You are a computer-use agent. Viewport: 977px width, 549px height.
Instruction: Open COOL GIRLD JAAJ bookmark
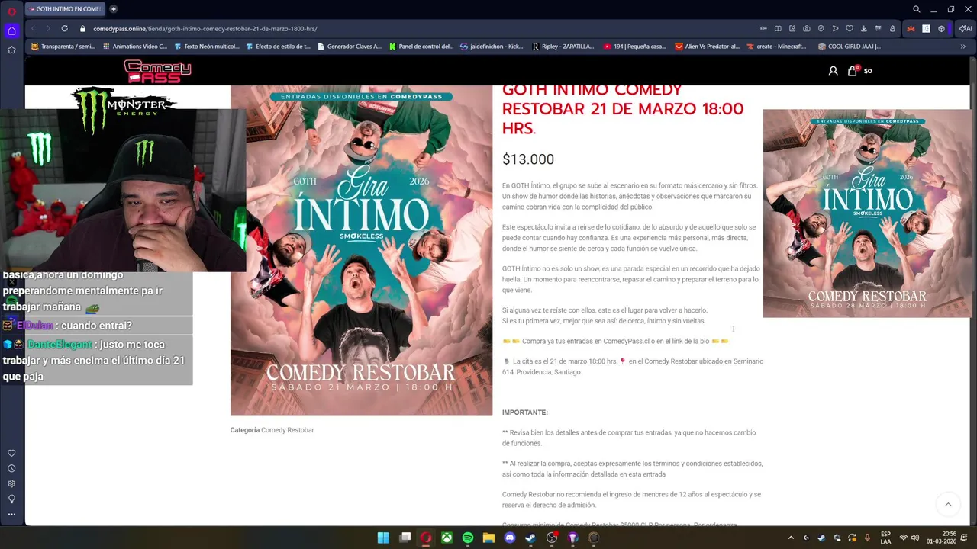(849, 47)
